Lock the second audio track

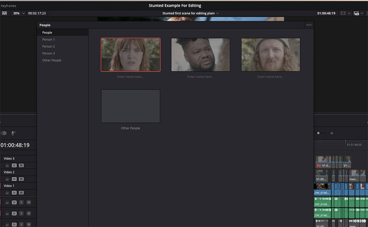[7, 213]
